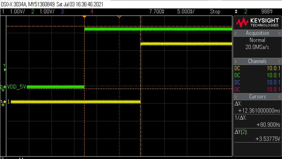Open the Acquisition panel grip handle

click(236, 33)
